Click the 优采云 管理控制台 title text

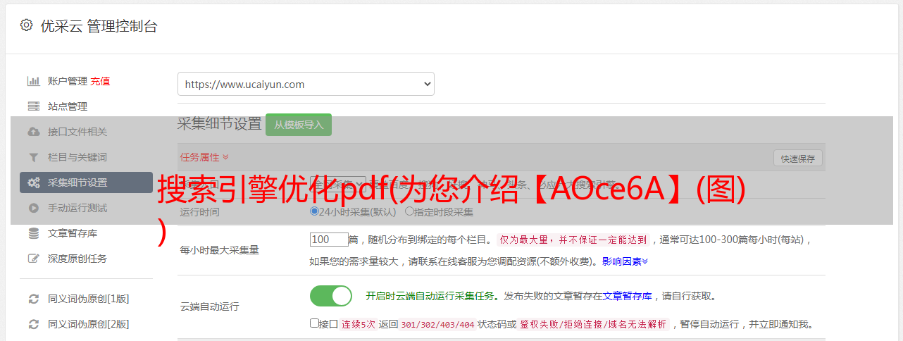99,26
